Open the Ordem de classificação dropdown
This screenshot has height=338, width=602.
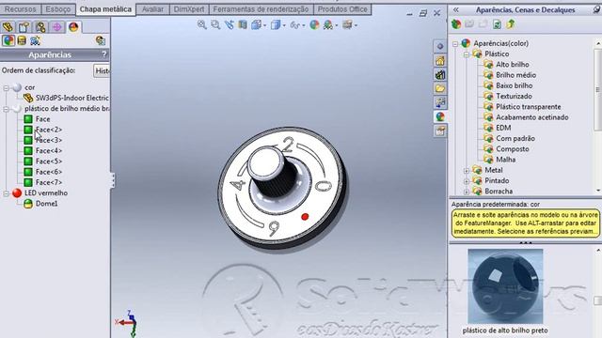(102, 71)
